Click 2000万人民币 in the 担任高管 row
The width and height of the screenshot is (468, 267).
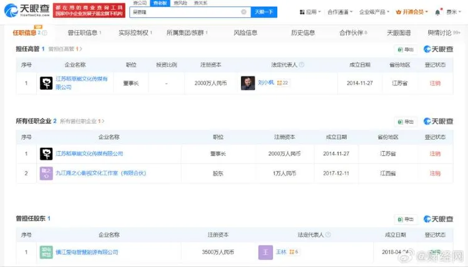pos(211,83)
